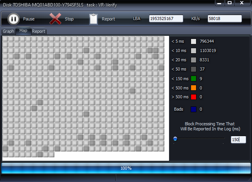This screenshot has width=252, height=182.
Task: Open the Report tab below the toolbar
Action: [39, 31]
